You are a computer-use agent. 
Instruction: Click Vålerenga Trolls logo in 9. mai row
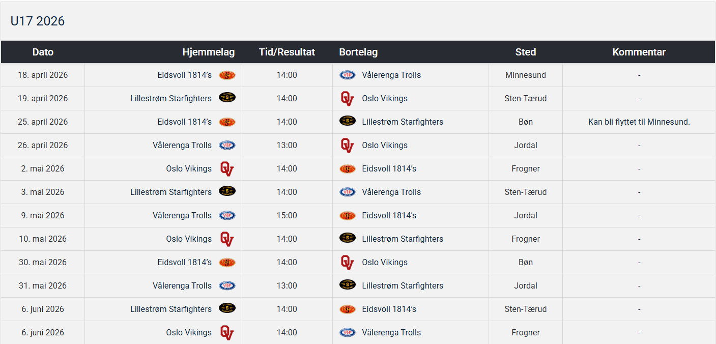[x=227, y=216]
